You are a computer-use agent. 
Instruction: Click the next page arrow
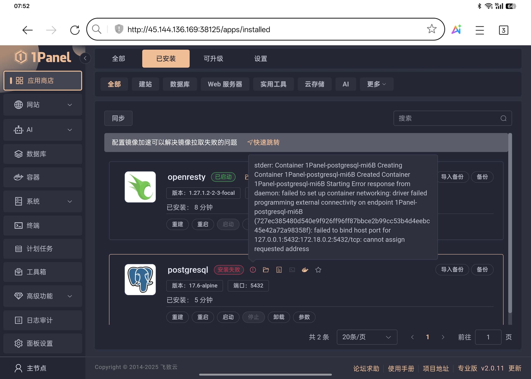coord(443,337)
